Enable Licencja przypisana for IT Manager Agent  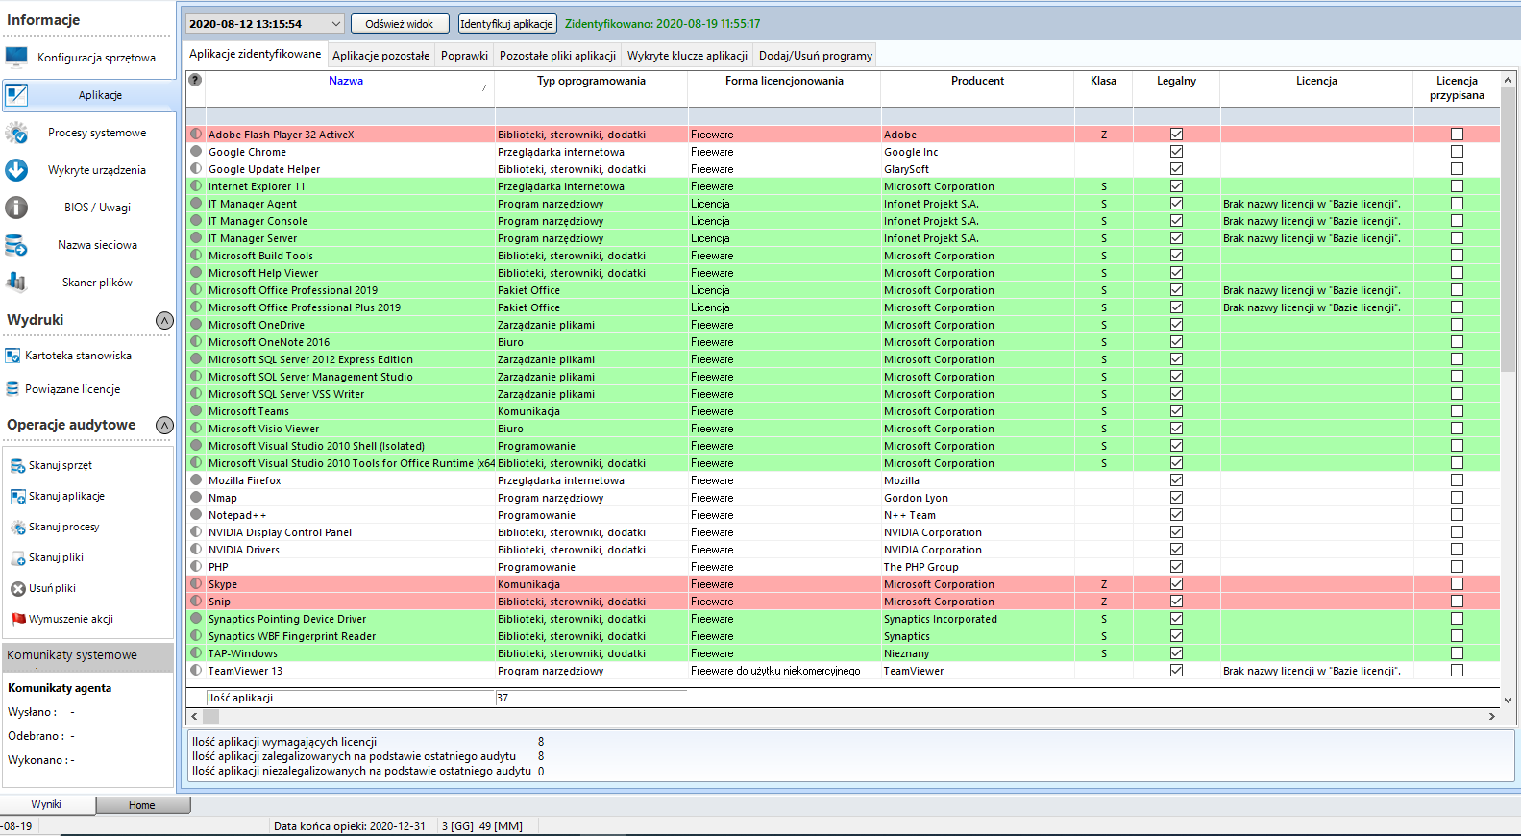coord(1457,204)
